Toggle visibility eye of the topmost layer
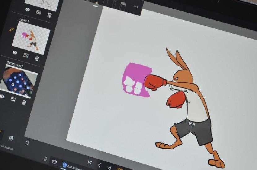Viewport: 257px width, 170px height. tap(28, 10)
